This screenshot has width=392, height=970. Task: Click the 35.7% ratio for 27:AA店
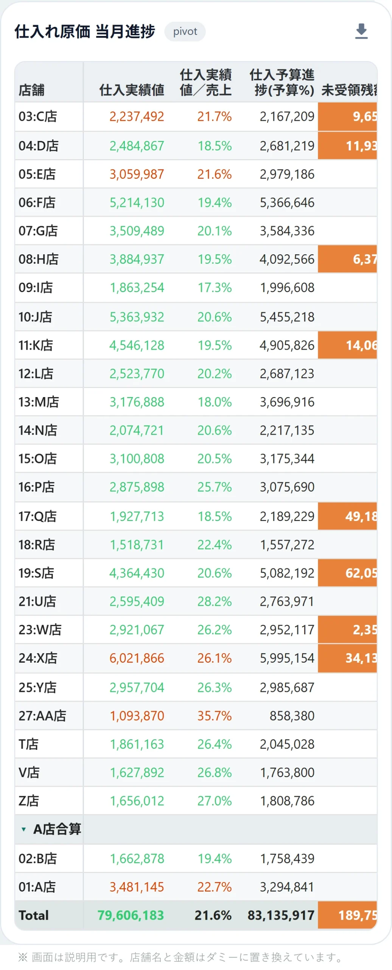pyautogui.click(x=215, y=715)
